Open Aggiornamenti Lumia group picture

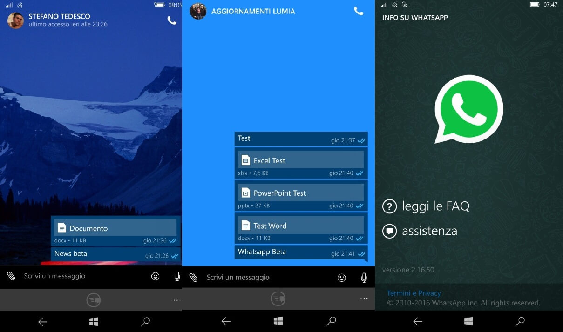point(198,11)
